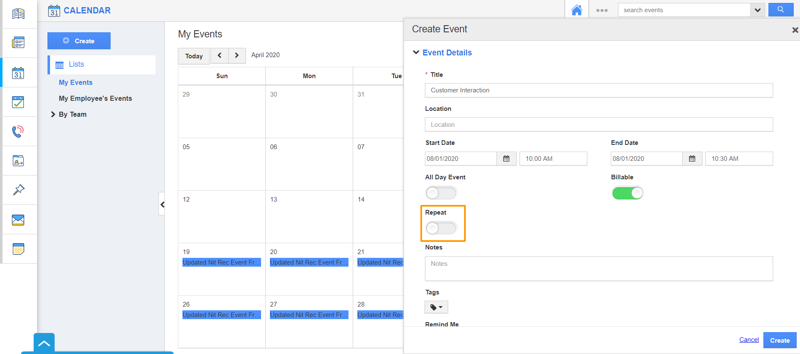Open the Tags dropdown
800x354 pixels.
point(436,307)
